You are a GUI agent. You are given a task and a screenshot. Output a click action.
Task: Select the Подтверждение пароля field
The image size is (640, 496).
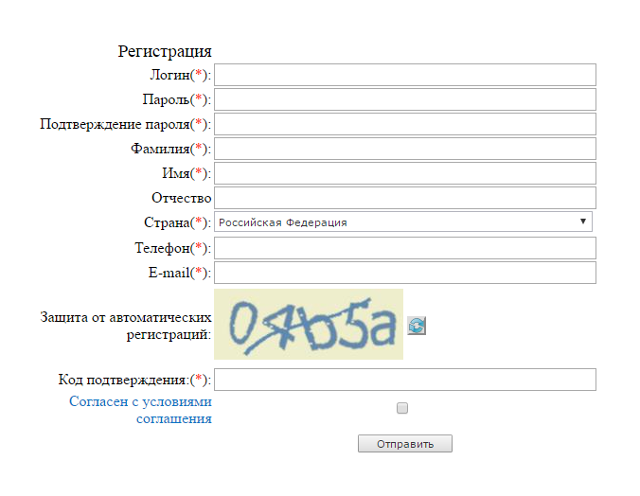tap(405, 124)
